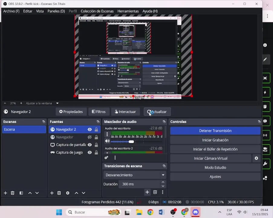Open Desvanecimiento transition dropdown
The width and height of the screenshot is (273, 218).
[x=135, y=175]
